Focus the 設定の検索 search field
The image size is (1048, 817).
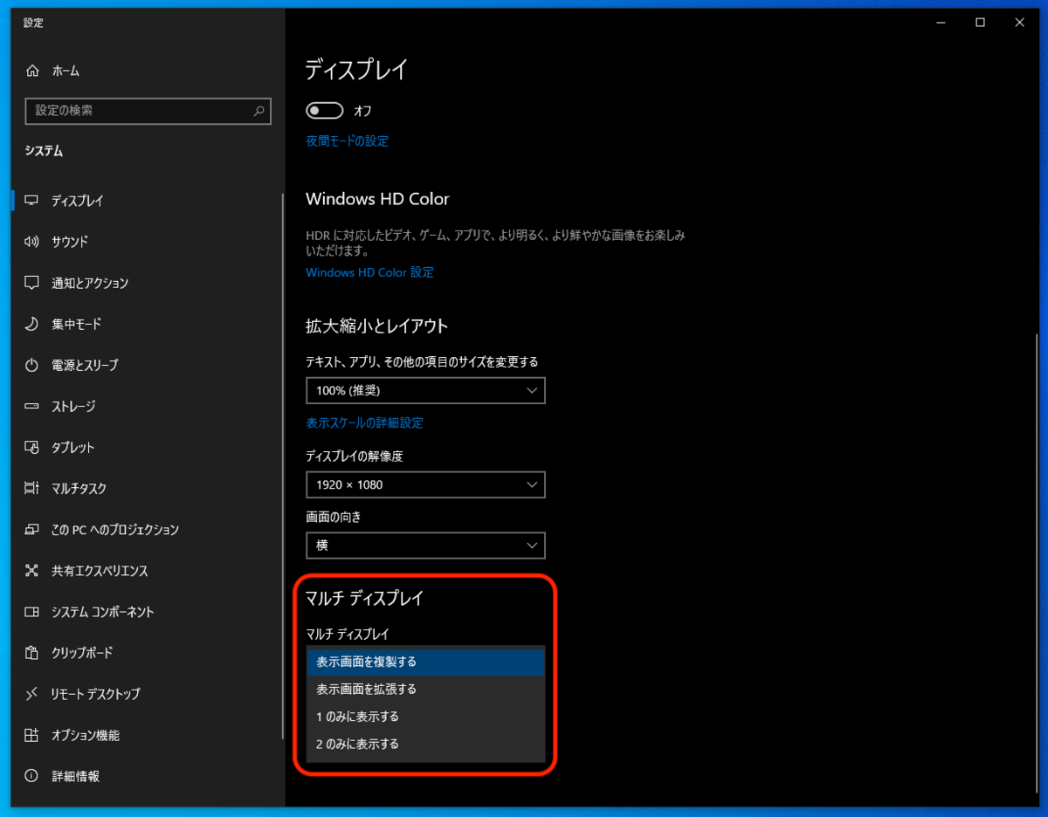(148, 111)
